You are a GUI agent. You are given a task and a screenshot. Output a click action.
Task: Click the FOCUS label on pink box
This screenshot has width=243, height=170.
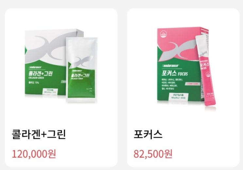pyautogui.click(x=183, y=74)
